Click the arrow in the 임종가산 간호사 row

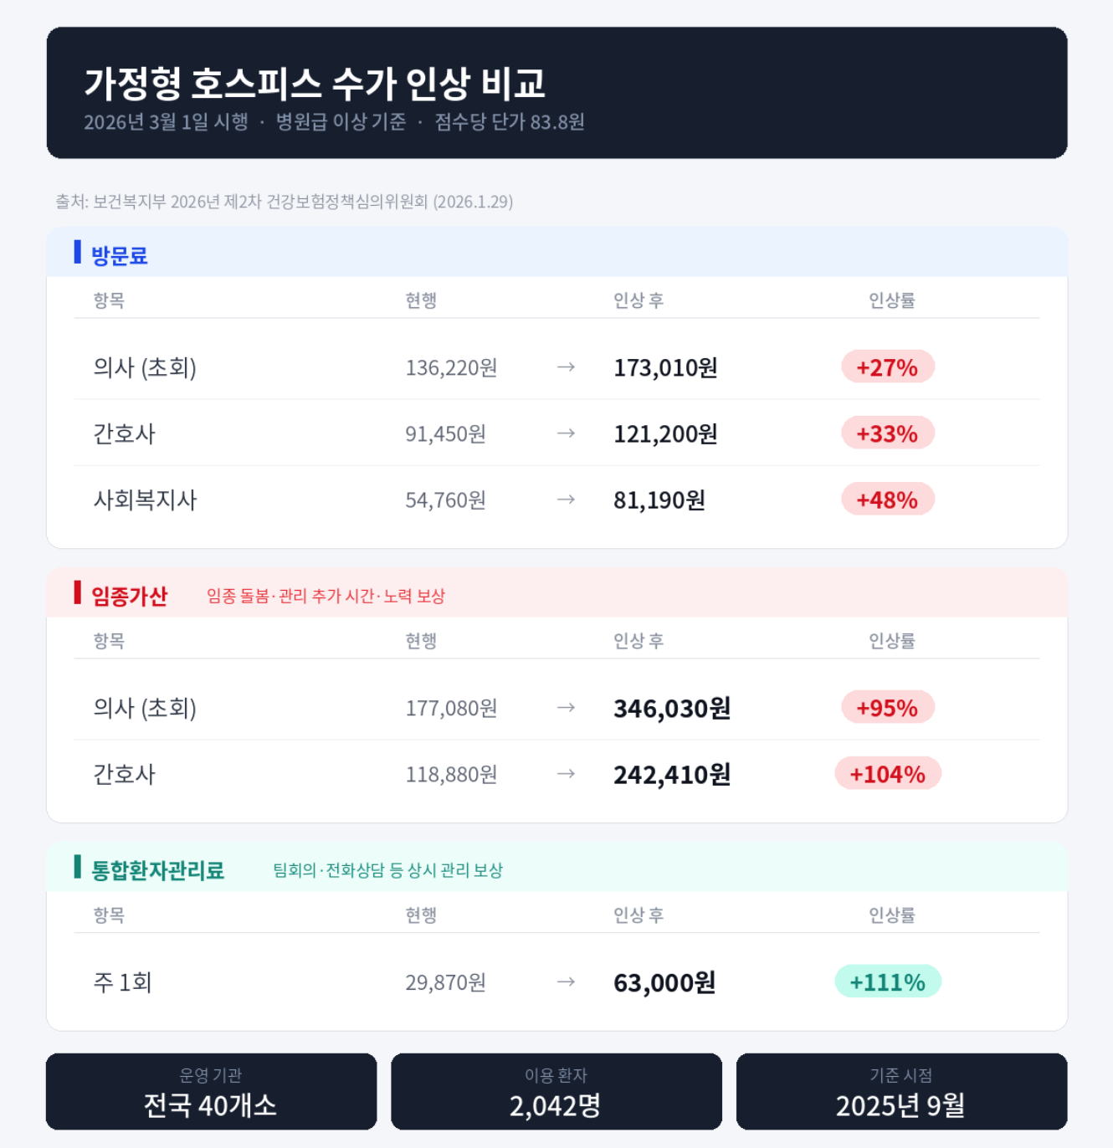click(566, 774)
